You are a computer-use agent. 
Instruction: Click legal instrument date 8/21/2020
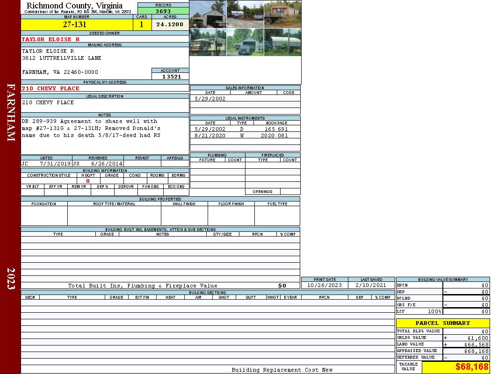[x=210, y=136]
